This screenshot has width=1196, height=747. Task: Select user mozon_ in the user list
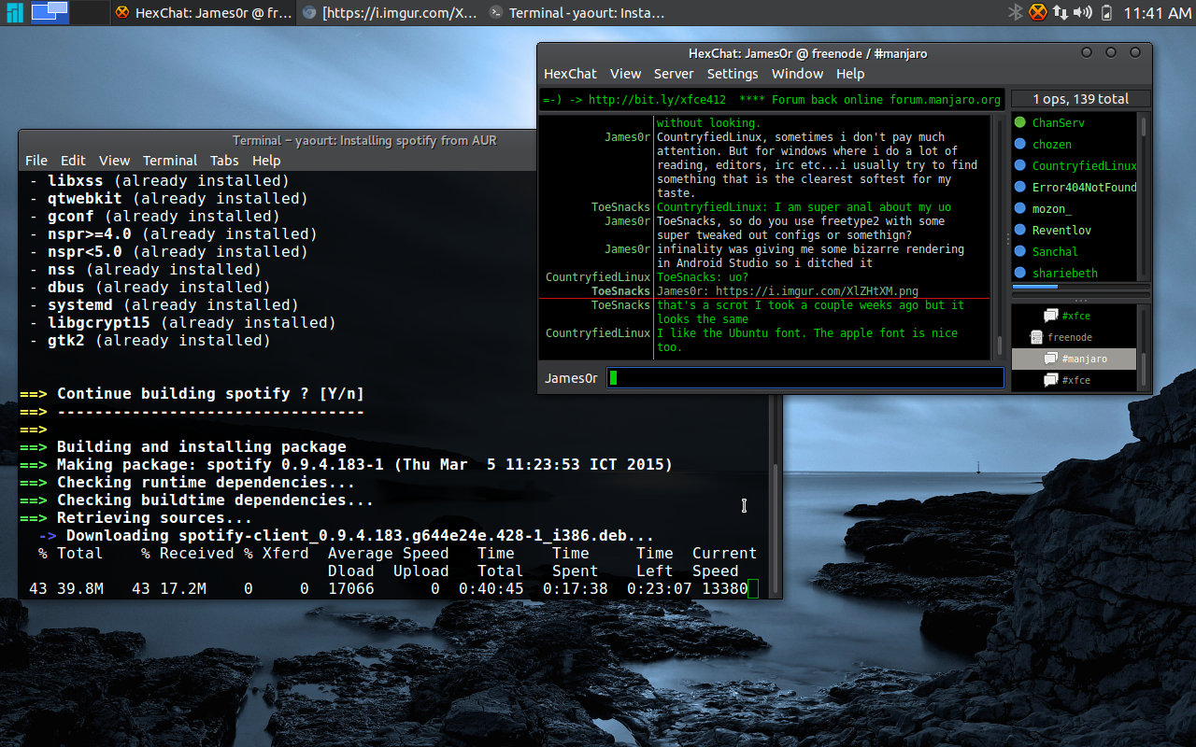(x=1075, y=208)
